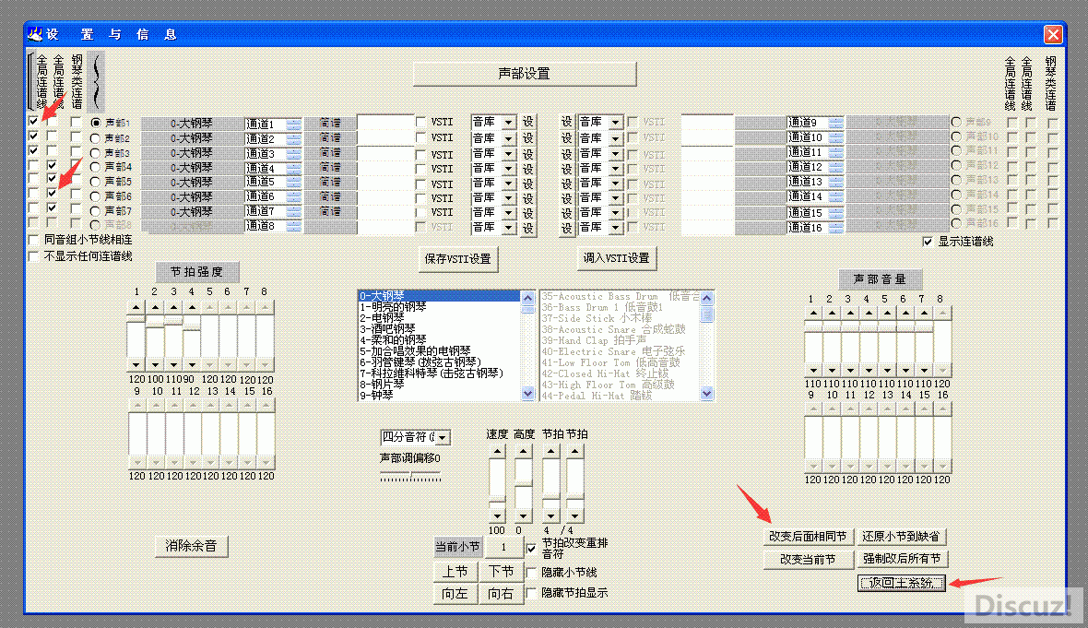Click the spinner arrows beside 通道7
Image resolution: width=1088 pixels, height=628 pixels.
(293, 212)
